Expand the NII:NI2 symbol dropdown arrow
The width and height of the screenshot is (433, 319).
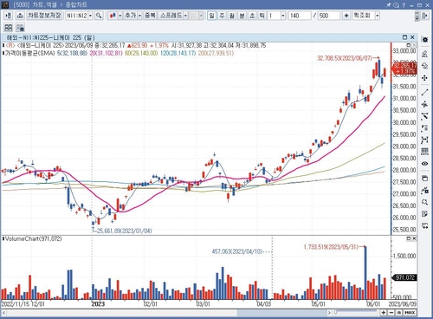point(90,16)
